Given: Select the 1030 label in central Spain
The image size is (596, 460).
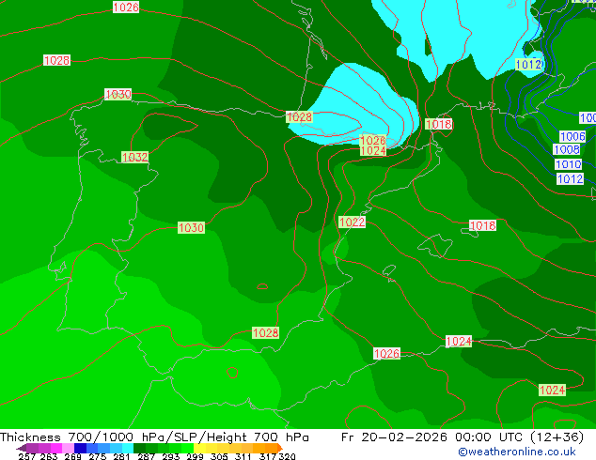Looking at the screenshot, I should 191,227.
